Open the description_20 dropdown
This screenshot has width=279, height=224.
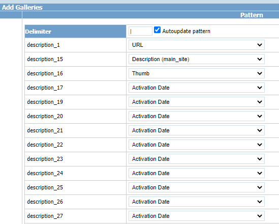point(197,116)
